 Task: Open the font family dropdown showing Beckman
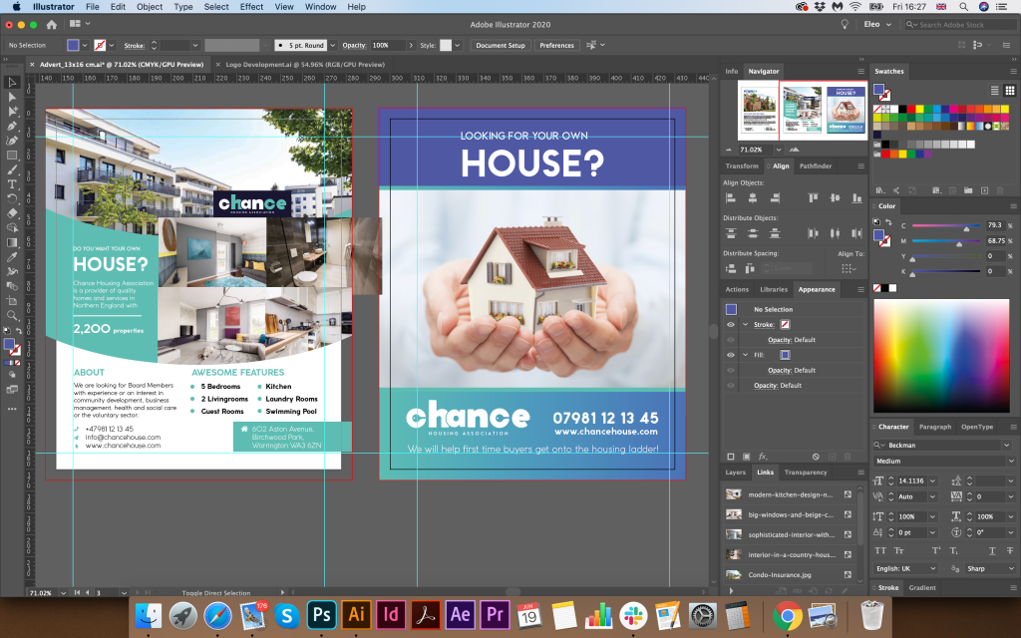click(x=1007, y=445)
